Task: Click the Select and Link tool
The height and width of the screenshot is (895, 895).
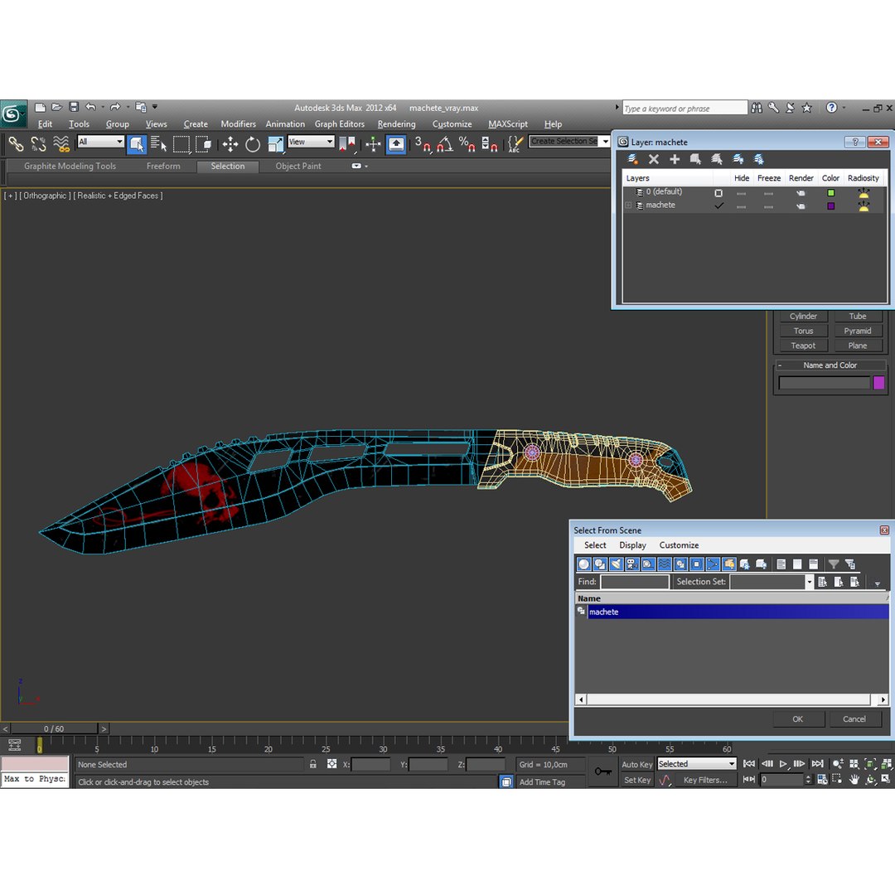Action: [x=16, y=144]
